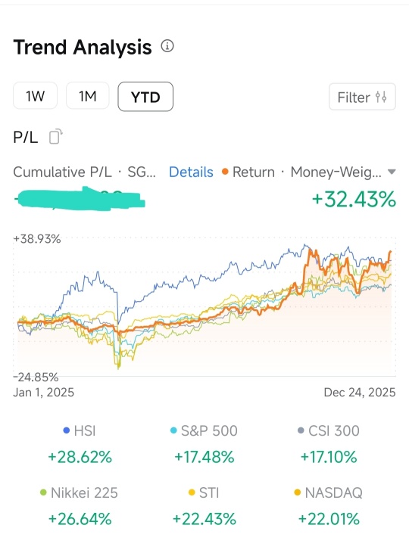Toggle the CSI 300 legend entry
Image resolution: width=409 pixels, height=559 pixels.
329,430
